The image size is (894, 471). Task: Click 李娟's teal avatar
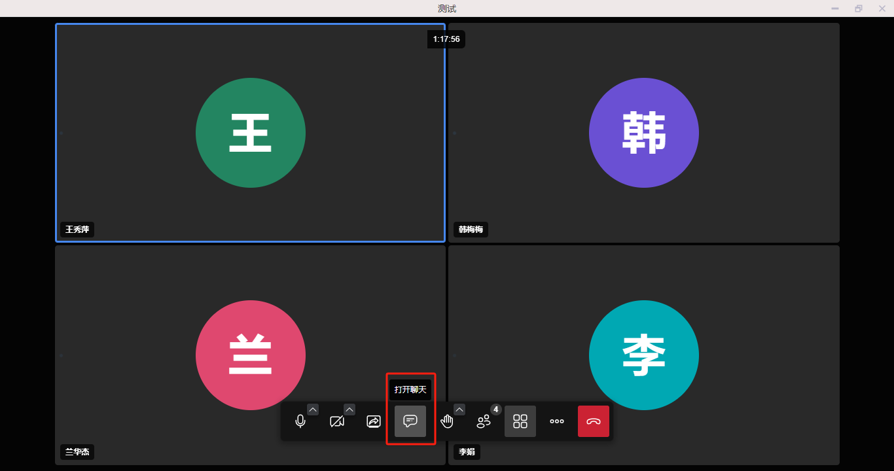pos(644,355)
